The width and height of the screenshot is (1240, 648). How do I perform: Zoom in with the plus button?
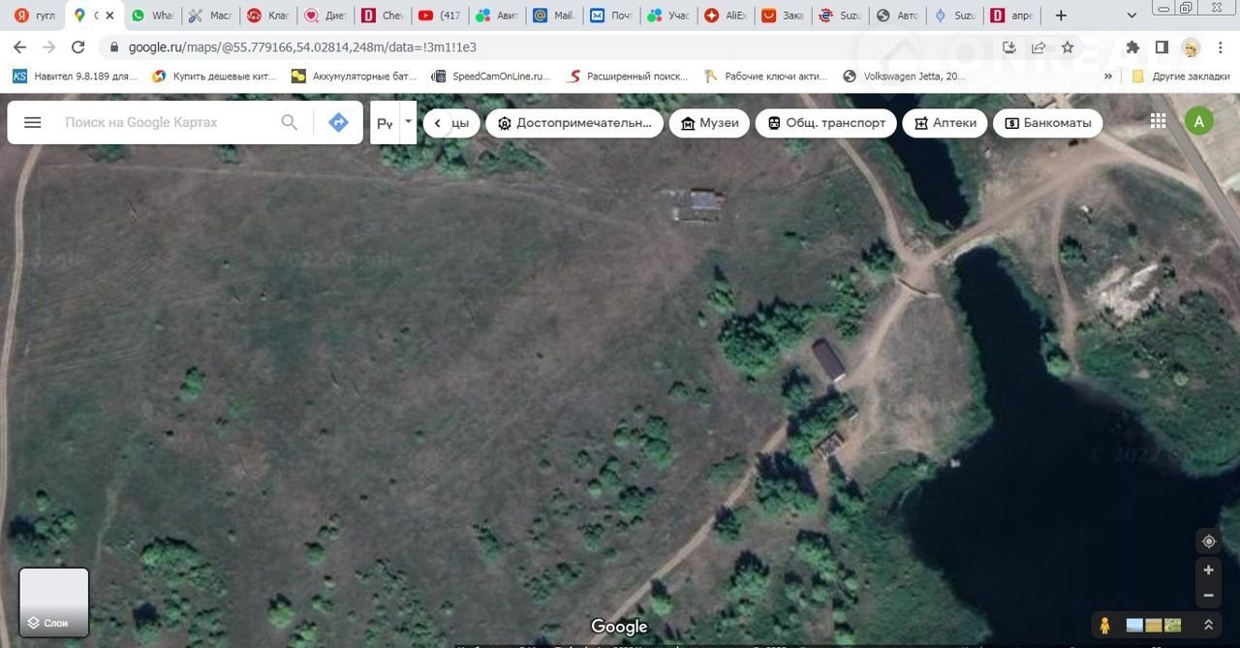pos(1208,571)
